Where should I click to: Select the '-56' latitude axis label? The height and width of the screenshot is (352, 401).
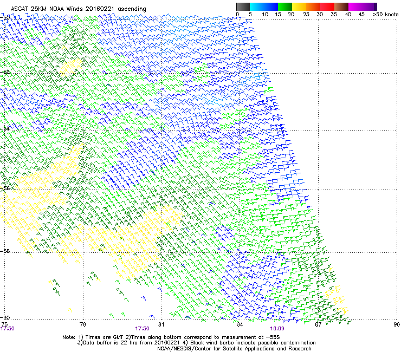(5, 188)
